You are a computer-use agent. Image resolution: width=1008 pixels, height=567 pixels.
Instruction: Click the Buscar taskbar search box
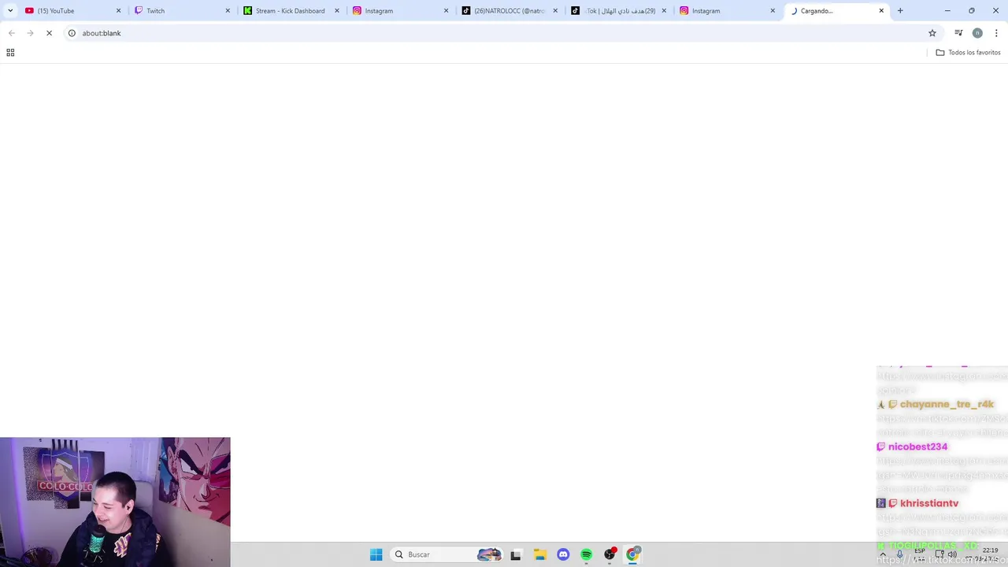pyautogui.click(x=446, y=554)
